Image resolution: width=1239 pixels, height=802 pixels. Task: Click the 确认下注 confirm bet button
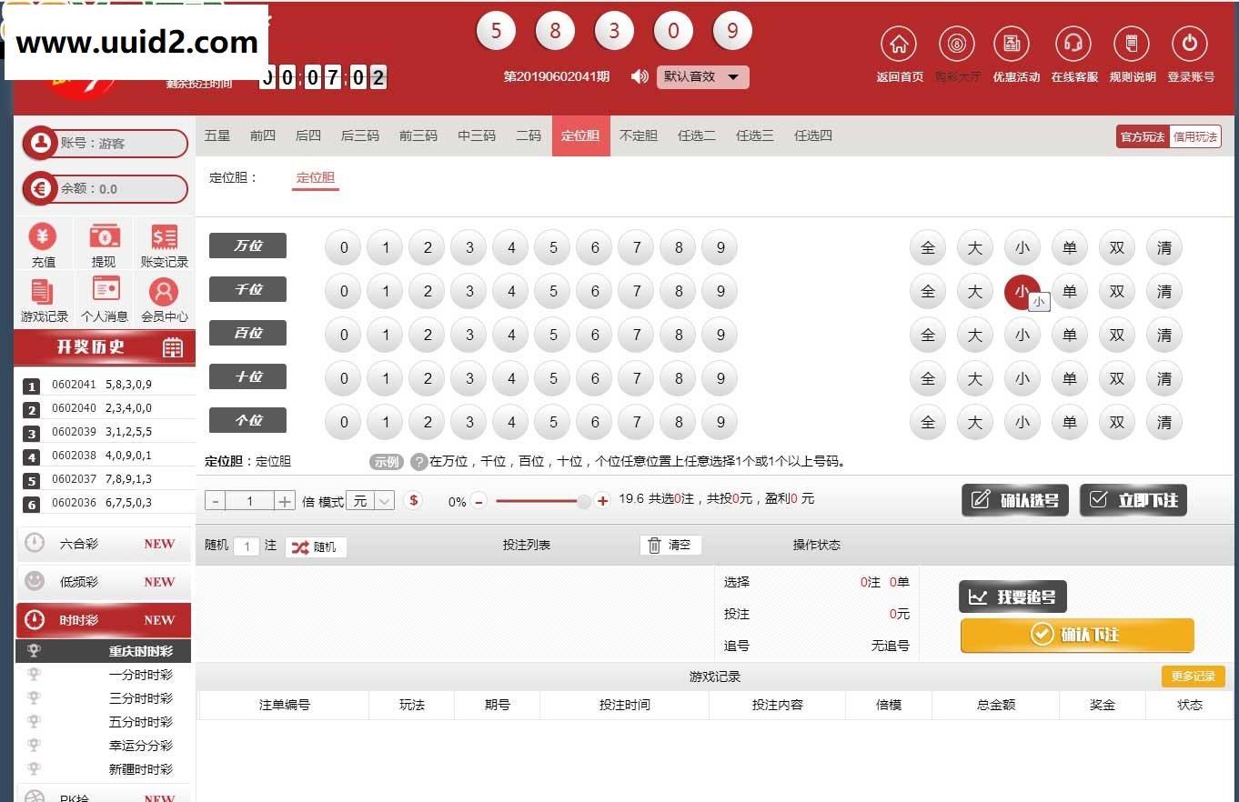[1076, 636]
